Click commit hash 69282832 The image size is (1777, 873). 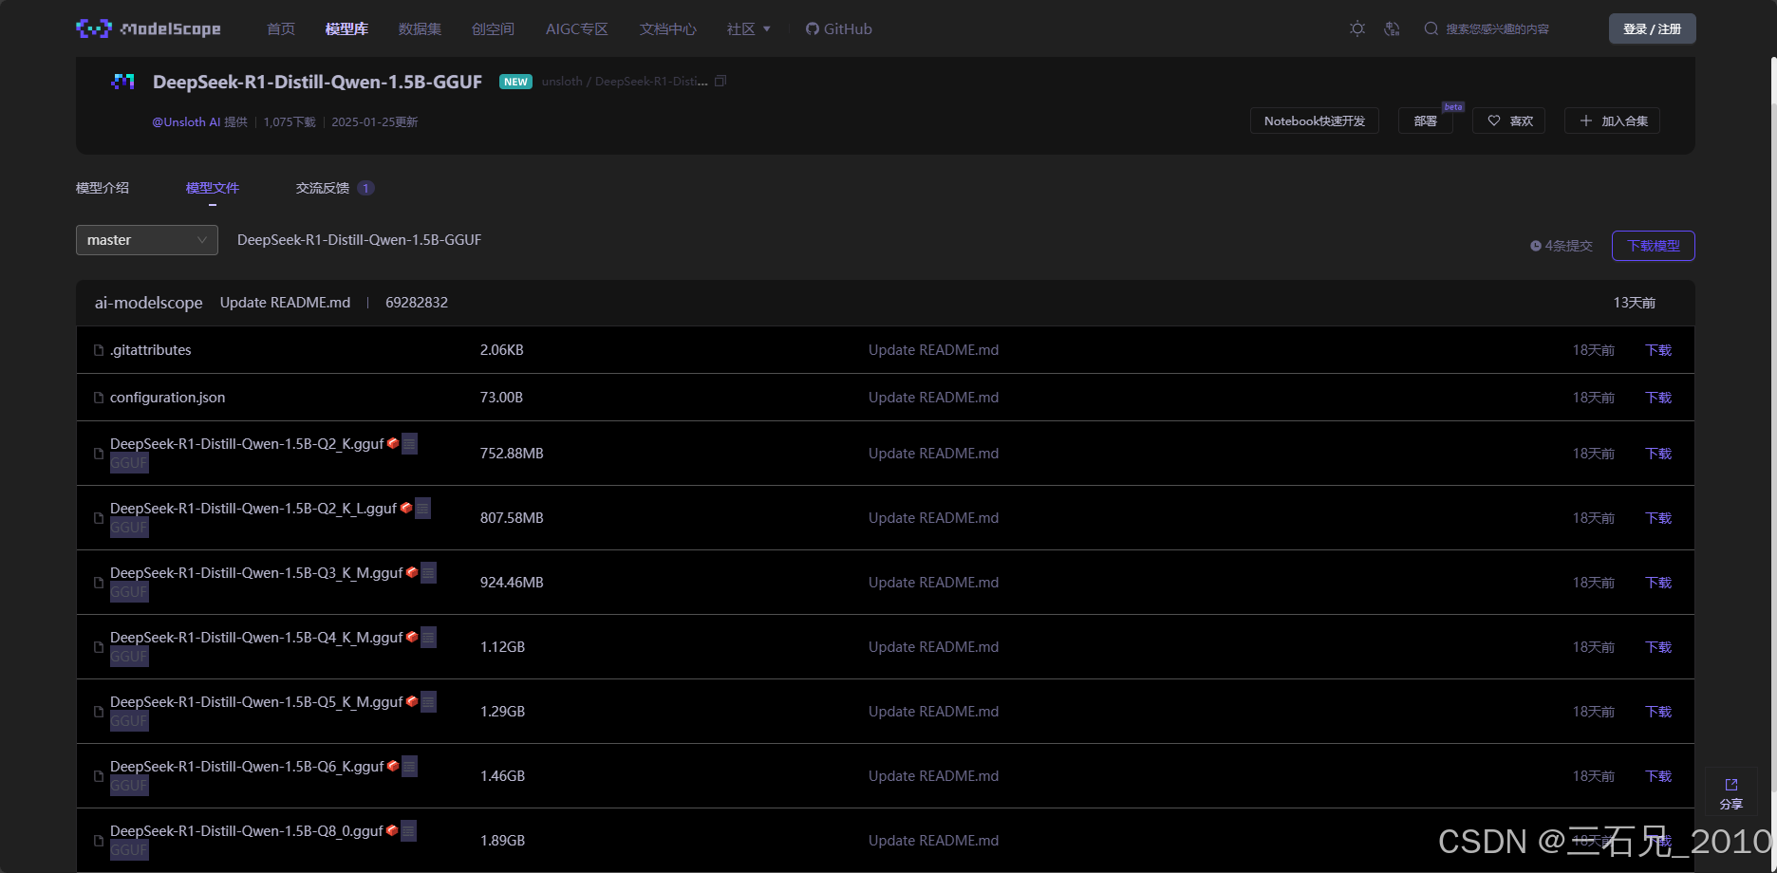pos(417,303)
